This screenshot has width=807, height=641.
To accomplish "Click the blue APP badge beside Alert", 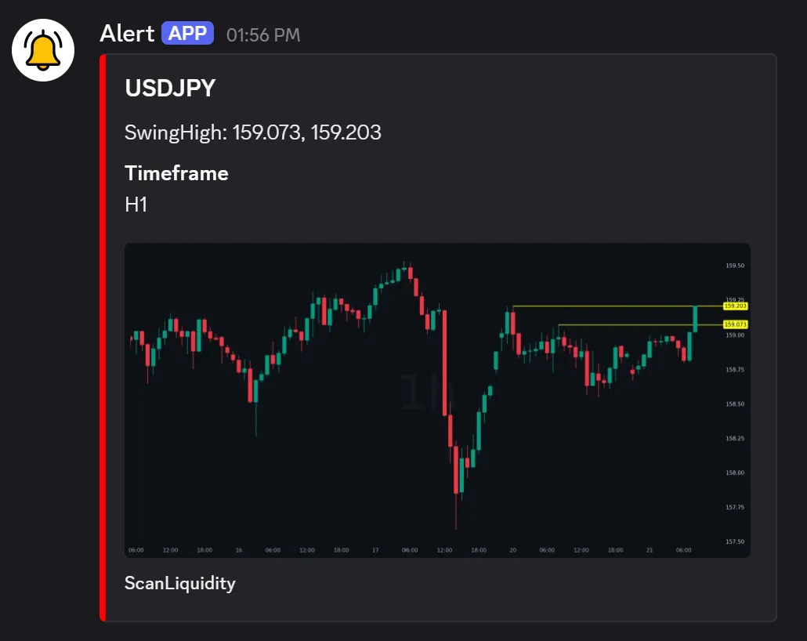I will point(186,32).
